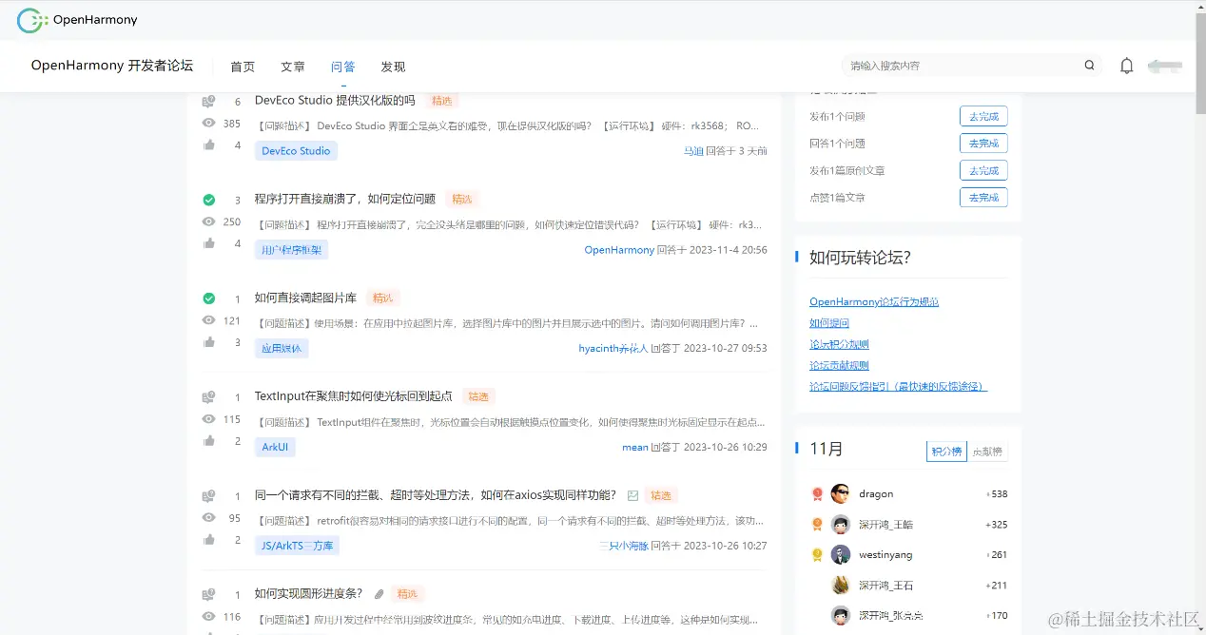Click the user avatar in header

point(1165,66)
